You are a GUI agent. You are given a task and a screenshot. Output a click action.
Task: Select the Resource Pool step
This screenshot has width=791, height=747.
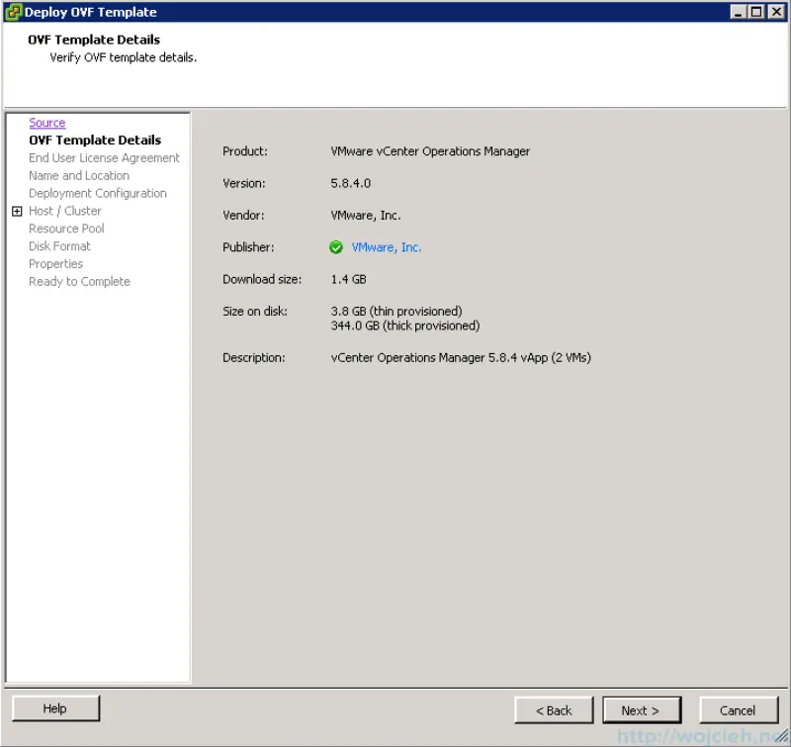[66, 229]
